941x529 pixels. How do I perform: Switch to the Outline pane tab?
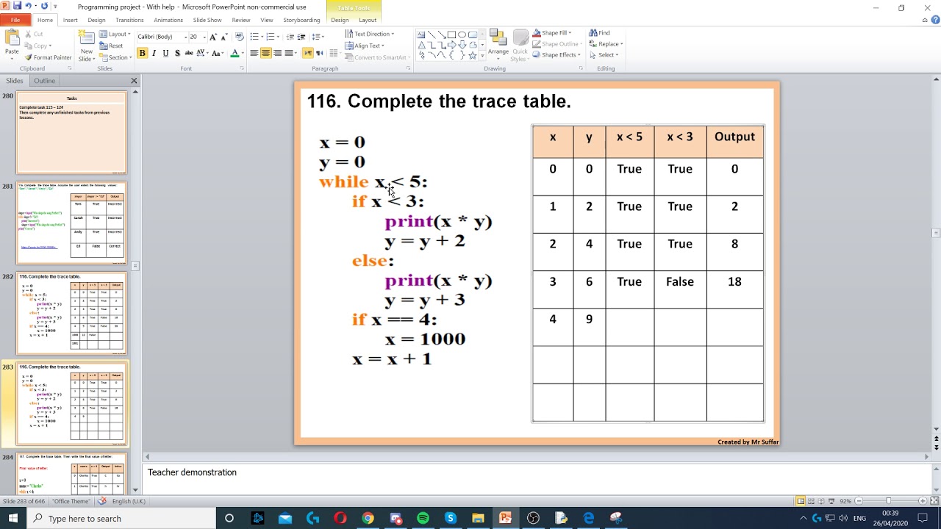pos(44,81)
